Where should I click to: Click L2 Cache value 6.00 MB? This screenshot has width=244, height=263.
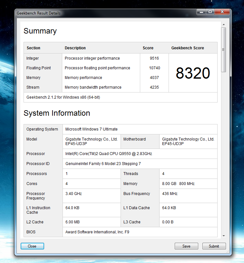[x=73, y=222]
